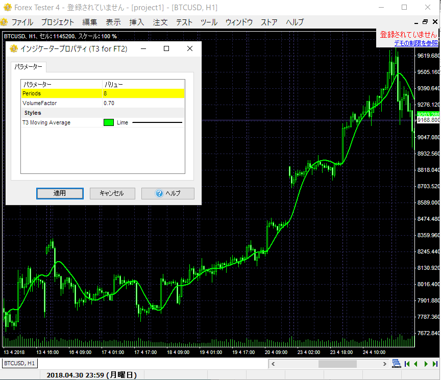Jump to the first chart tab

tap(407, 364)
